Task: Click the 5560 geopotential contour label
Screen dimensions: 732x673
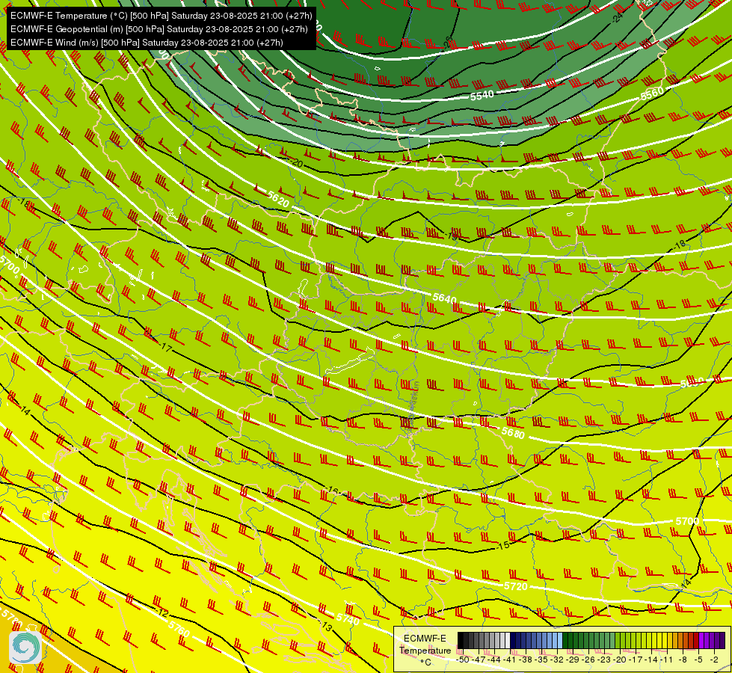Action: [x=652, y=94]
